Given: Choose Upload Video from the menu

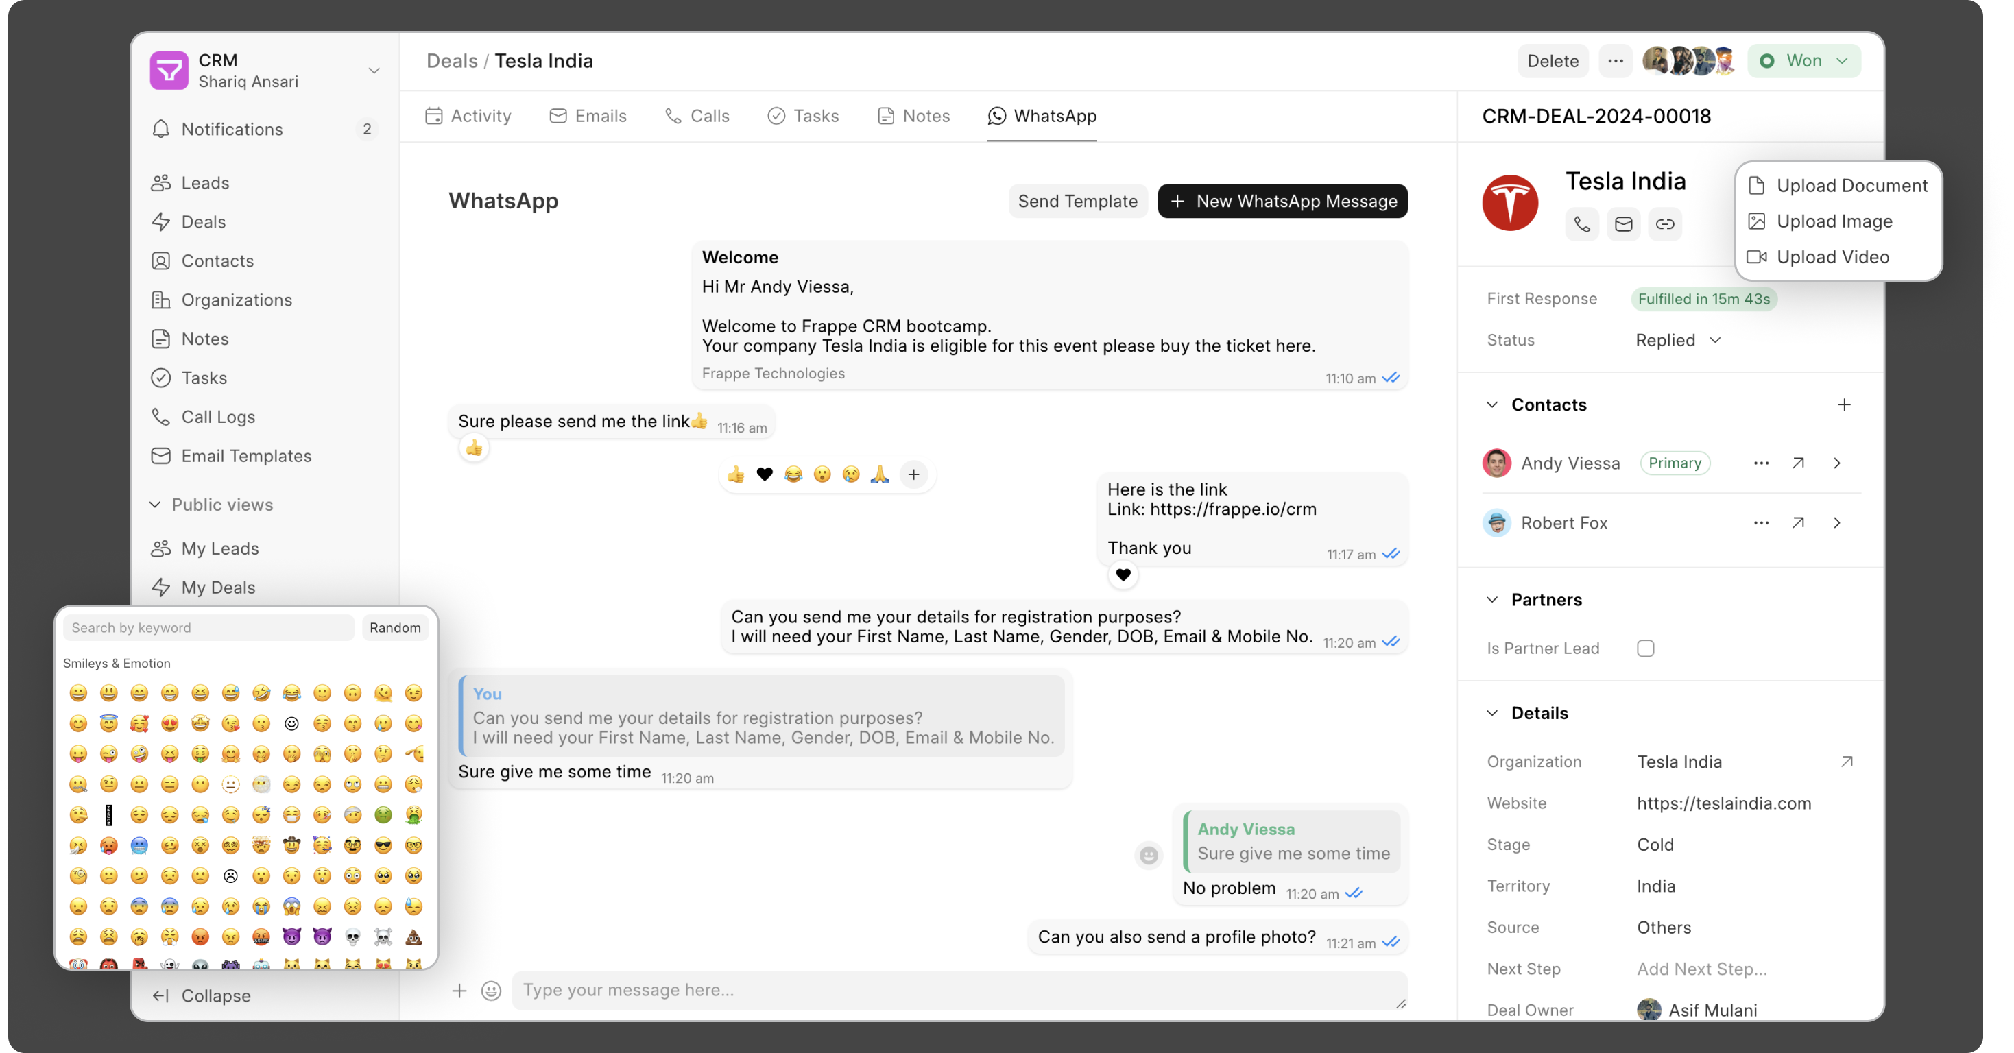Looking at the screenshot, I should pos(1838,257).
